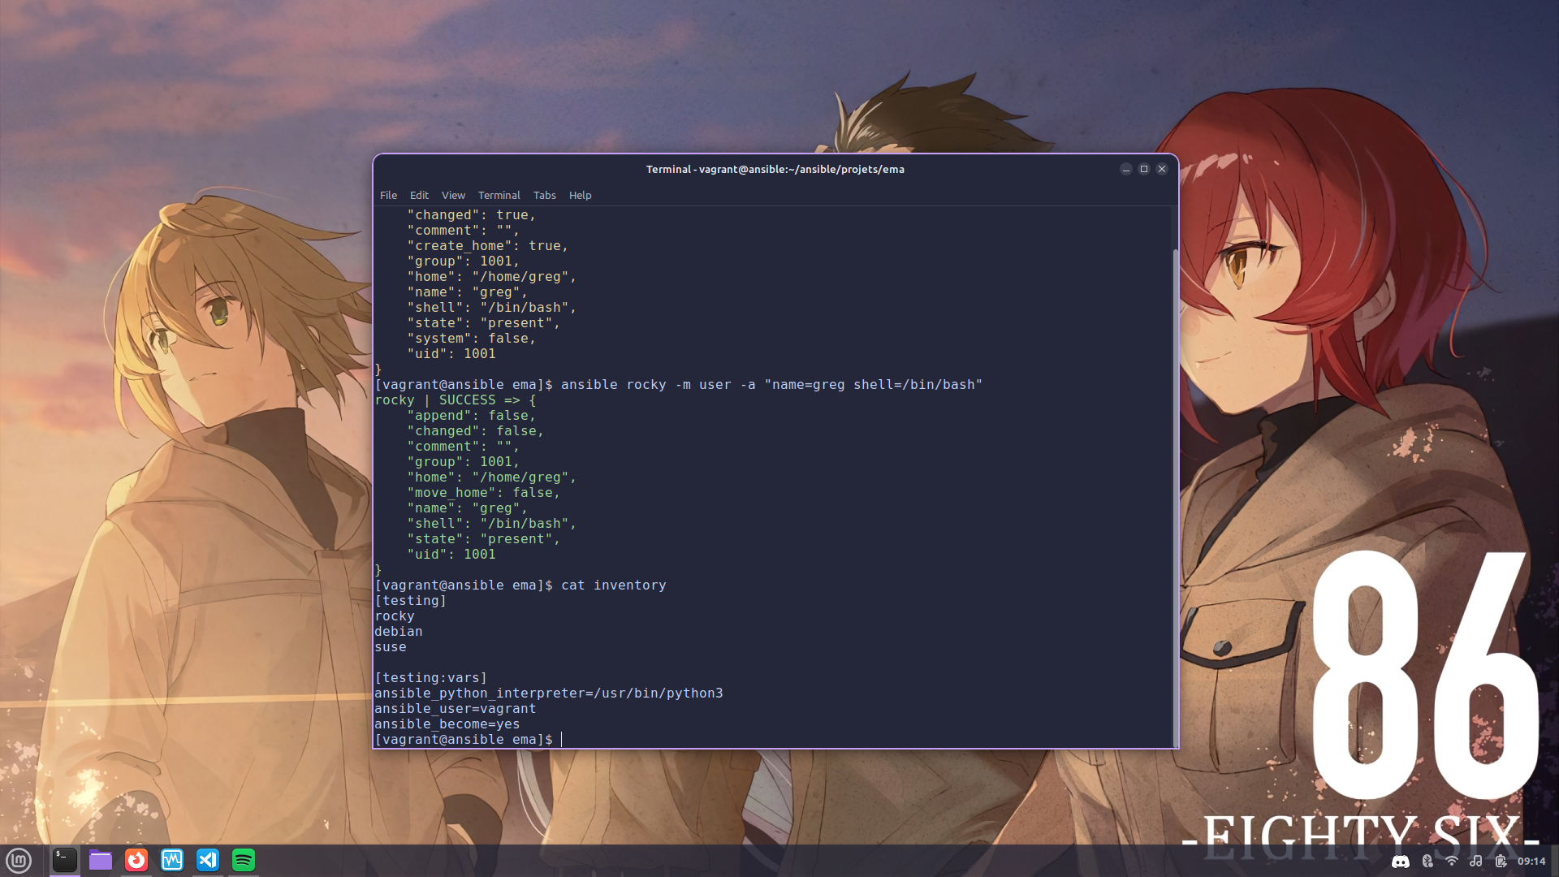Click the Discord tray icon

(x=1401, y=862)
